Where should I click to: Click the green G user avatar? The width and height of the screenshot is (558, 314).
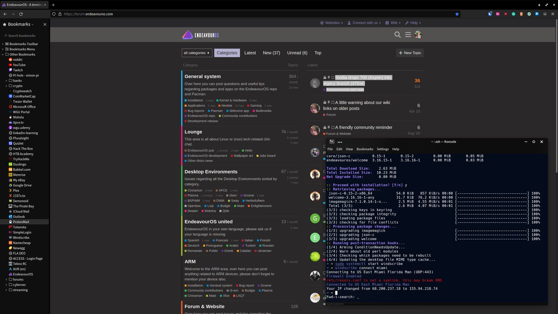tap(315, 218)
